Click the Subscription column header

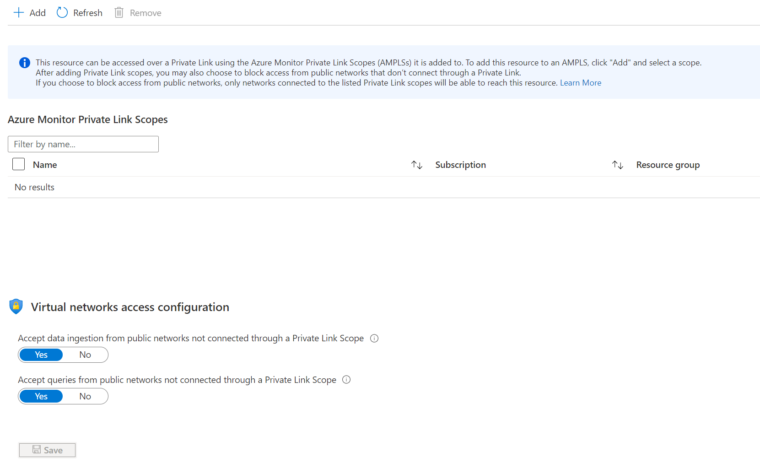point(460,165)
